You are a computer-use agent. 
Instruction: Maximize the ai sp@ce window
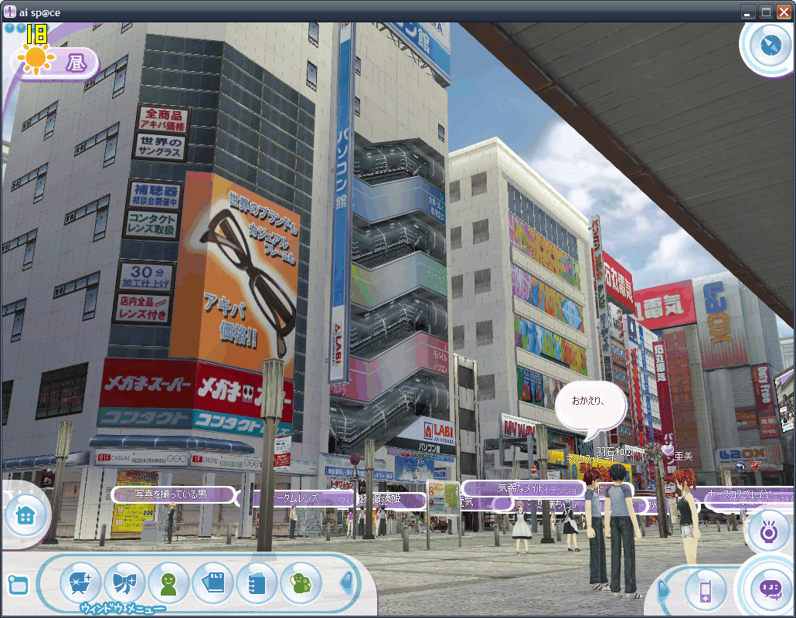pyautogui.click(x=766, y=12)
